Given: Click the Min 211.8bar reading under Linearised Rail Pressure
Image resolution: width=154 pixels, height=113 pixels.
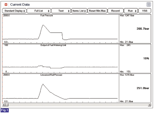Looking at the screenshot, I should click(x=126, y=101).
